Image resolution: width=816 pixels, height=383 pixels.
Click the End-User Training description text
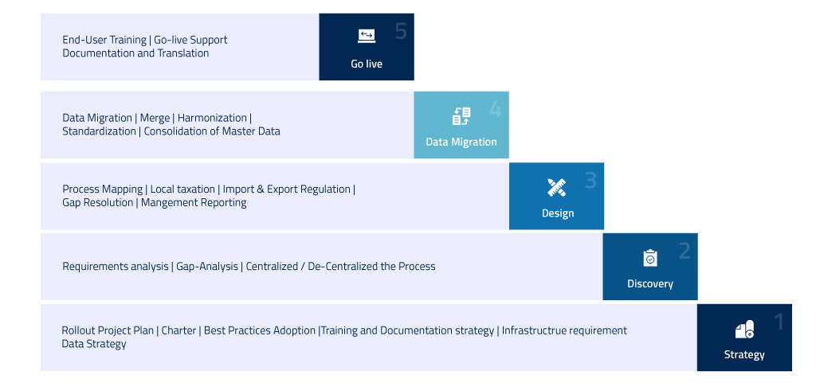(x=104, y=40)
